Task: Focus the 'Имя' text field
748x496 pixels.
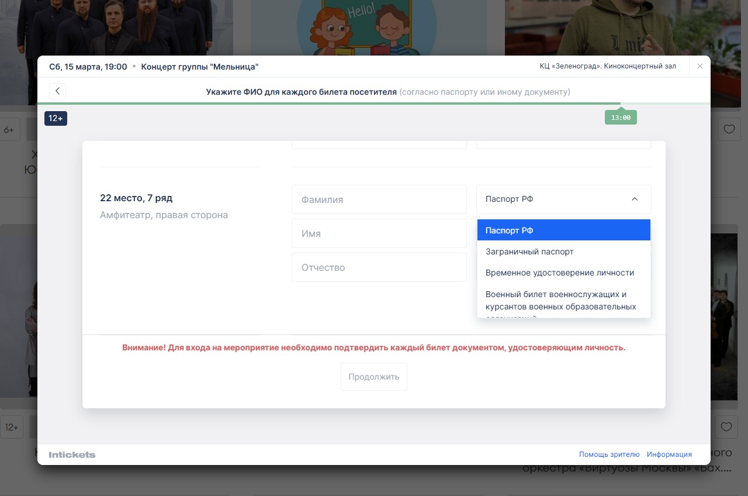Action: pyautogui.click(x=379, y=233)
